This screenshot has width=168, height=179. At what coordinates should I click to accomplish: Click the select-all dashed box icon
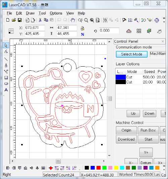(105, 20)
